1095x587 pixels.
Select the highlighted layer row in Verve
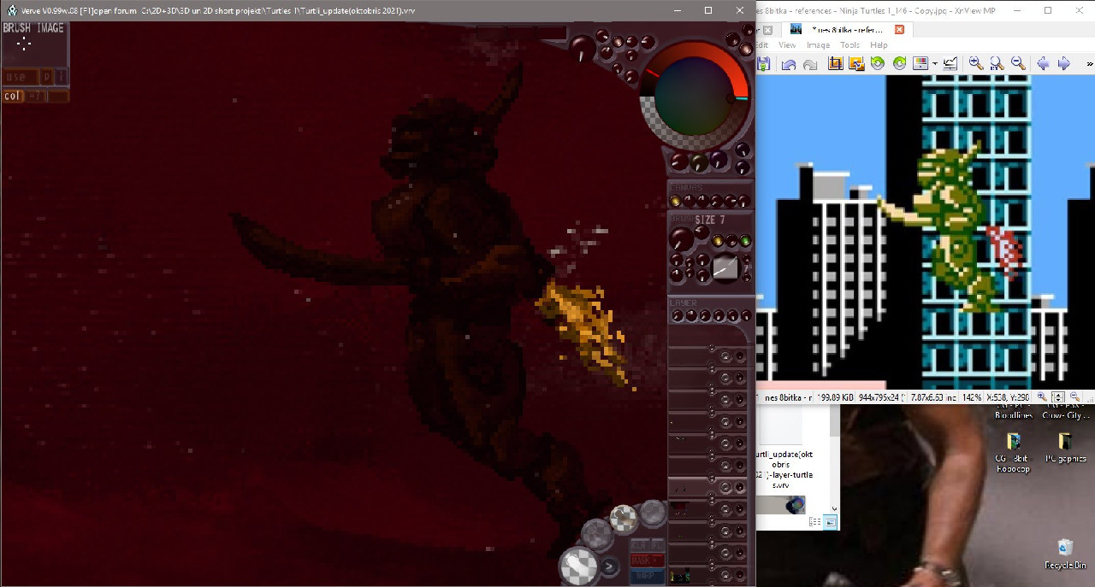point(710,487)
